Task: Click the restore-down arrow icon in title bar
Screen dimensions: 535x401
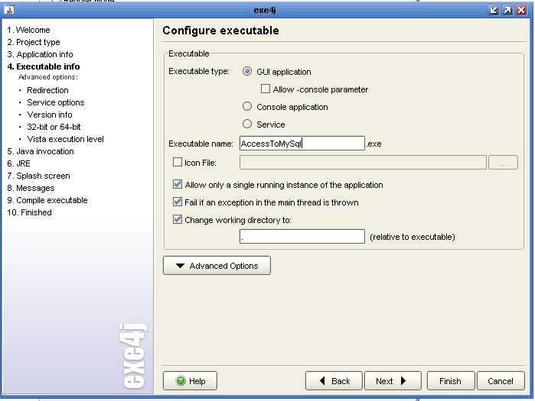Action: click(x=494, y=10)
